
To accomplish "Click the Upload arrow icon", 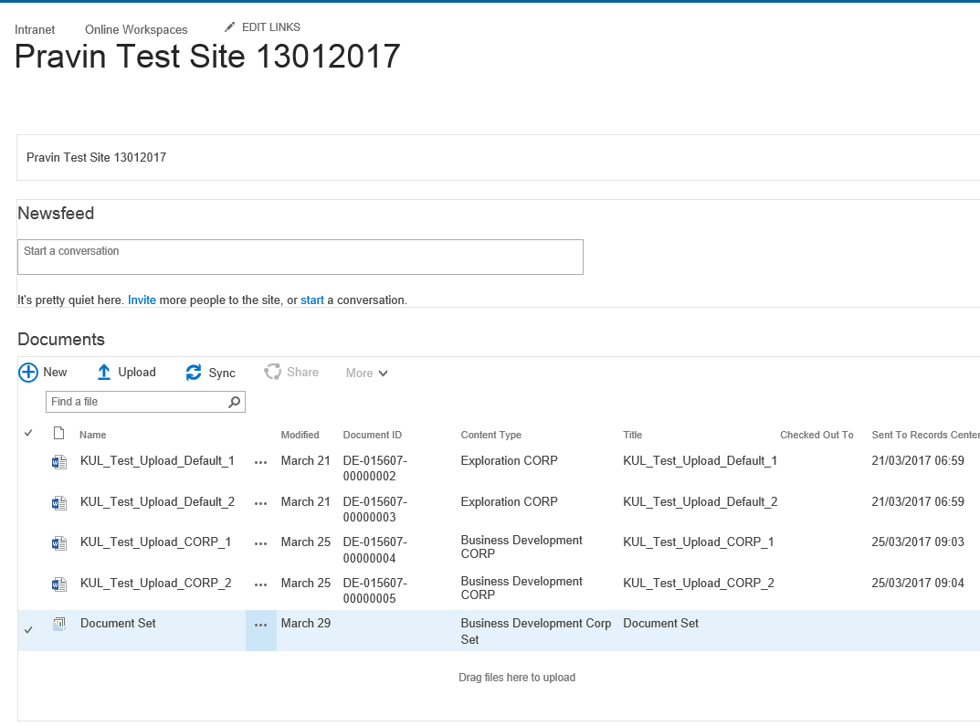I will pos(104,373).
